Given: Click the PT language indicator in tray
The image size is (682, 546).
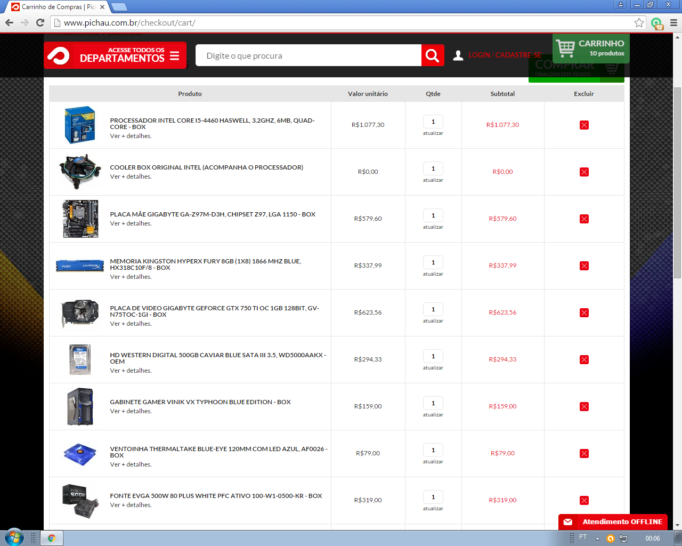Looking at the screenshot, I should click(583, 536).
